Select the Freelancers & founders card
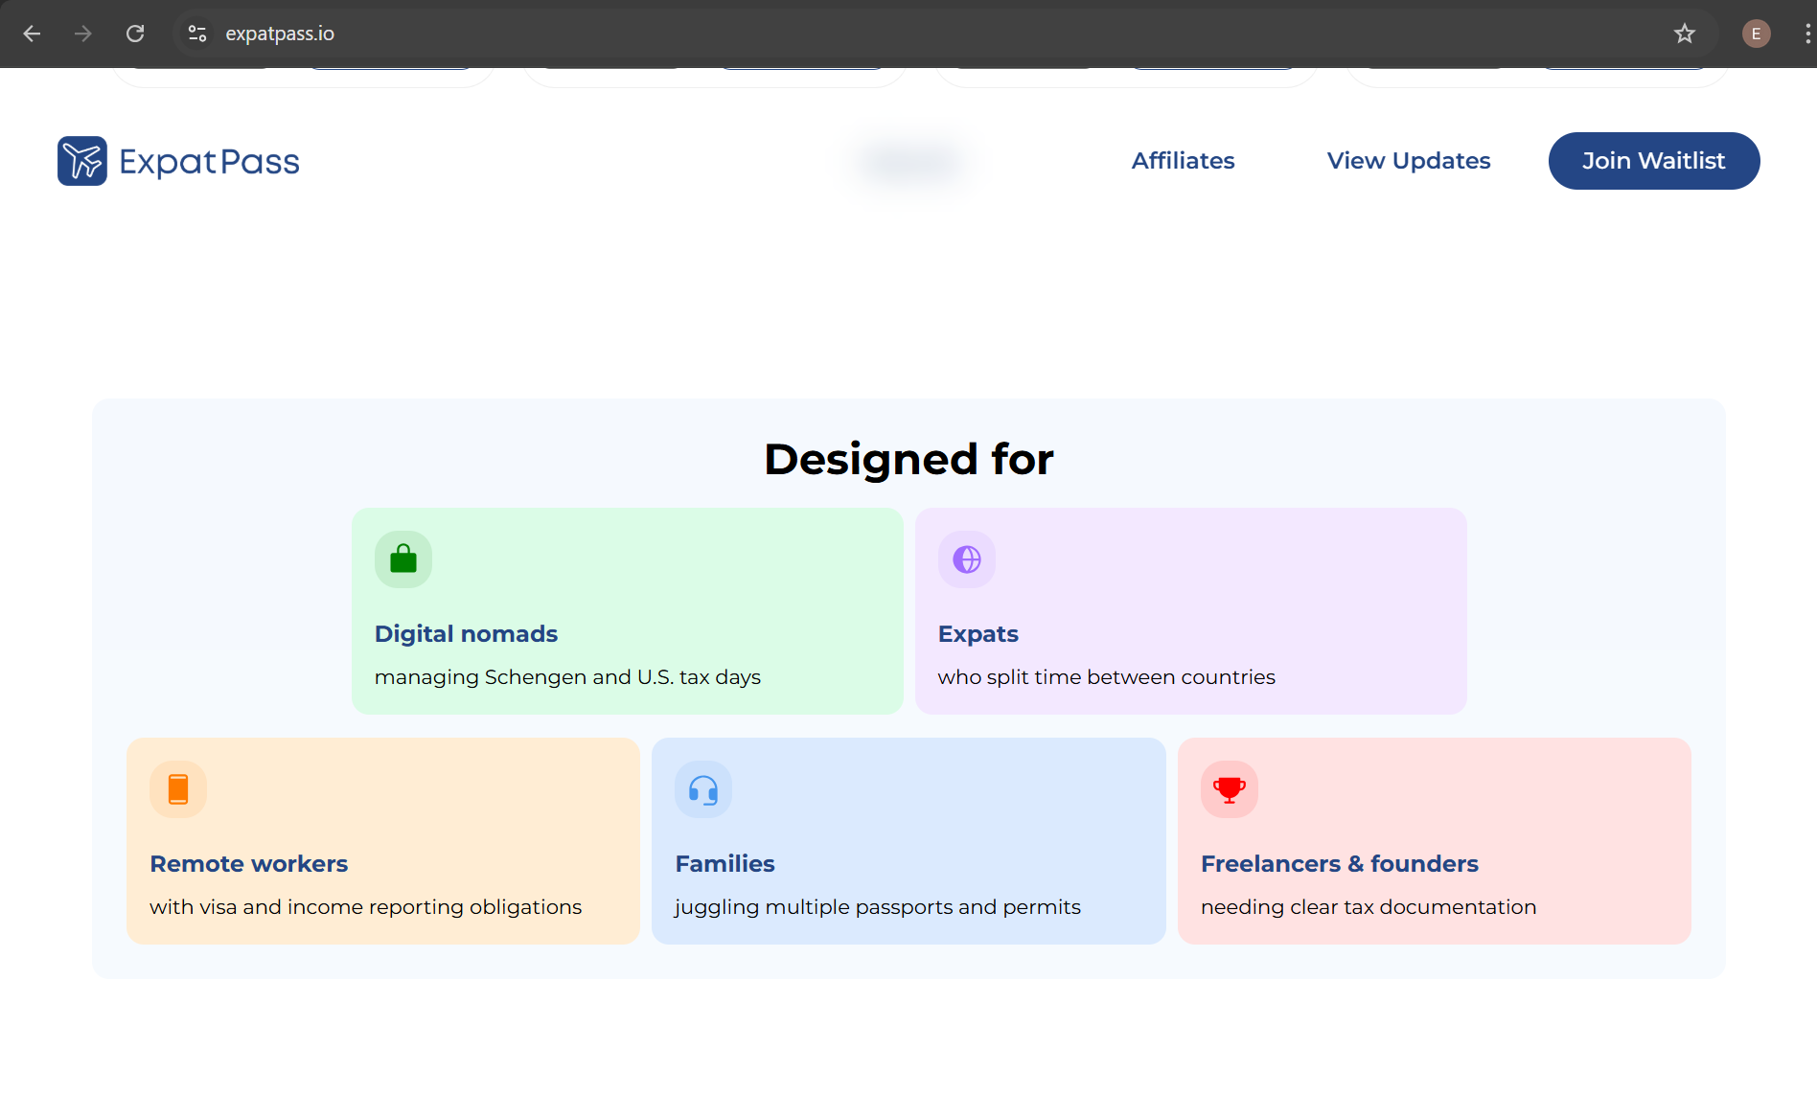 point(1435,841)
